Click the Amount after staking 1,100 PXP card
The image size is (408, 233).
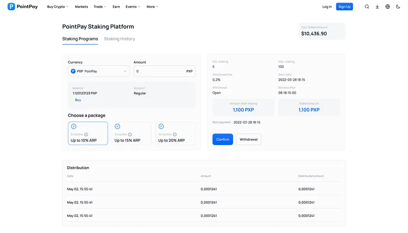click(243, 107)
